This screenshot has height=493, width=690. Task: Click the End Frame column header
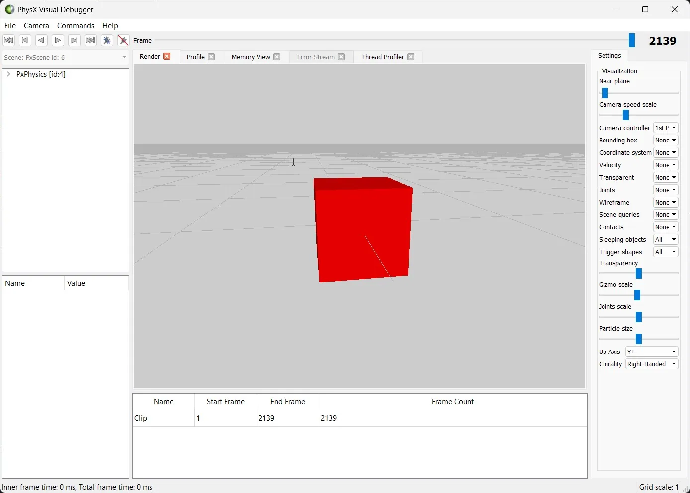[288, 402]
